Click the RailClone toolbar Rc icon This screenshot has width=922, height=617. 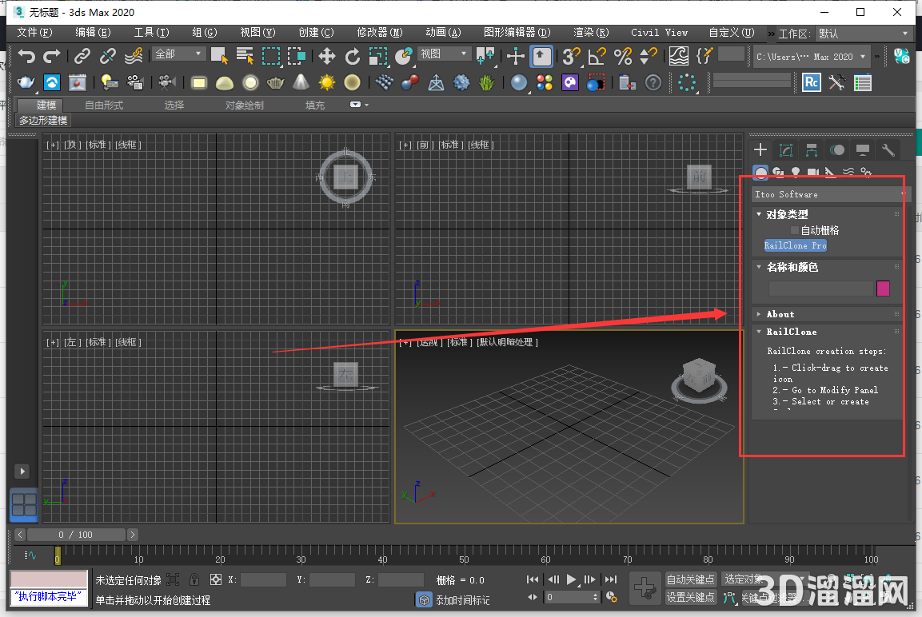coord(812,82)
